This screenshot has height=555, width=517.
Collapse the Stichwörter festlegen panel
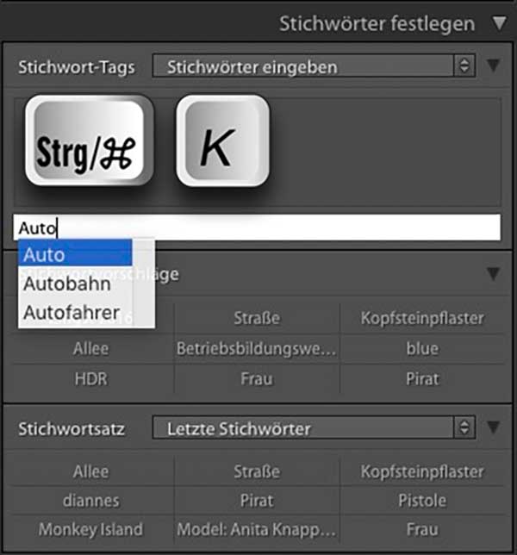click(x=499, y=24)
